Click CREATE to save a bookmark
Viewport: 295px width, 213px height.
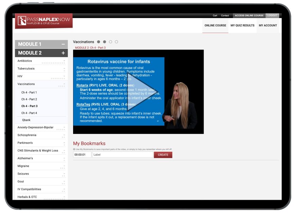click(x=163, y=154)
